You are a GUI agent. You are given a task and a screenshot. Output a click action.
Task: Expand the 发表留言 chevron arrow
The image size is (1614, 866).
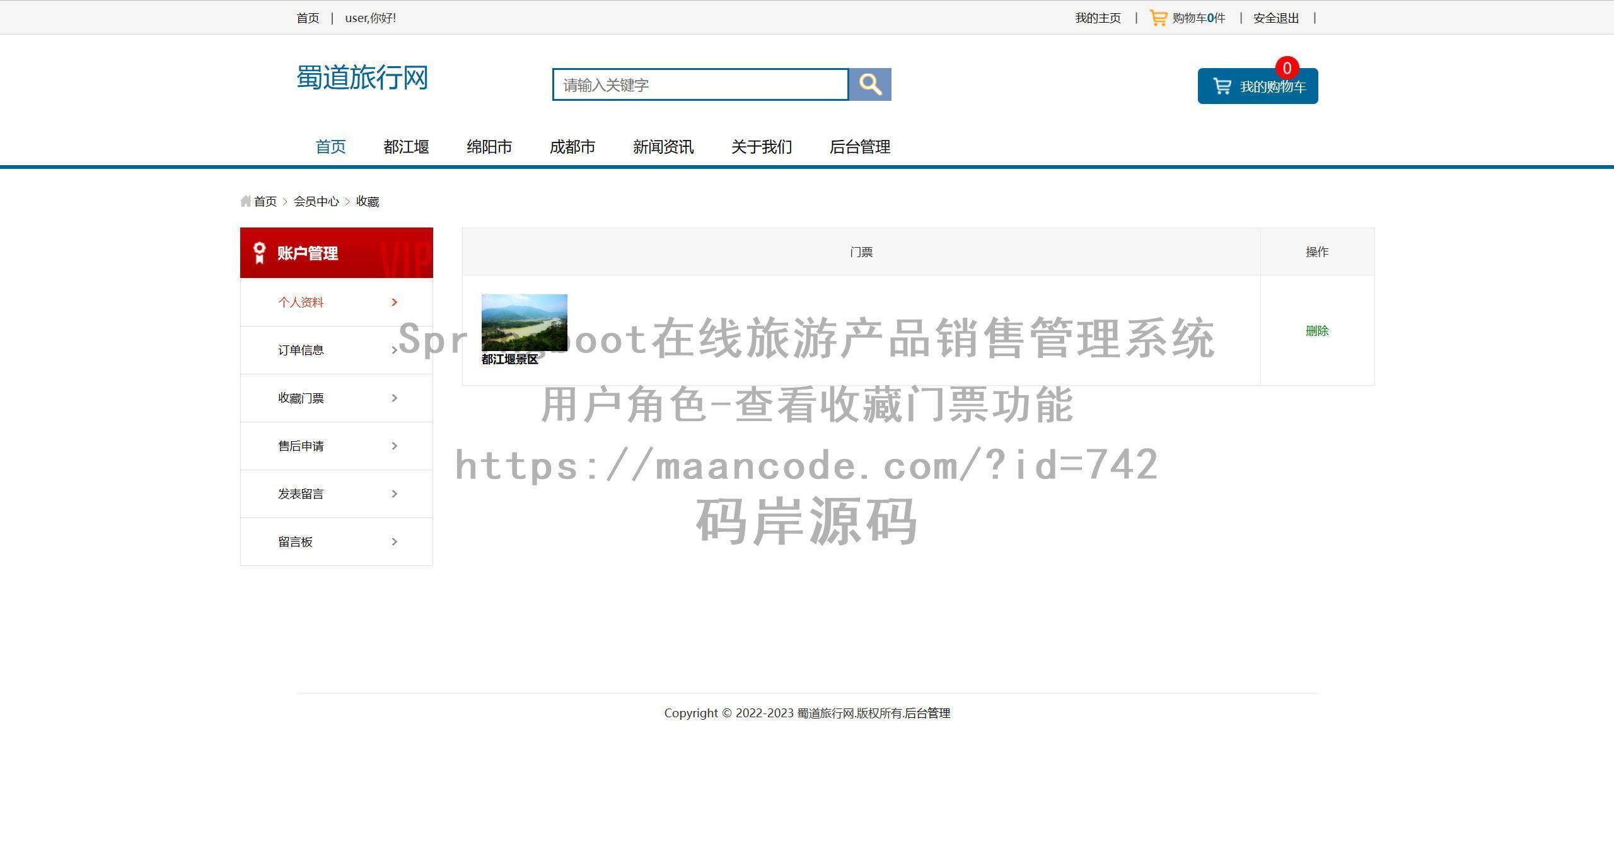[395, 494]
